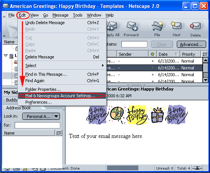Click the Reply All envelope icon
The width and height of the screenshot is (210, 173).
(112, 26)
